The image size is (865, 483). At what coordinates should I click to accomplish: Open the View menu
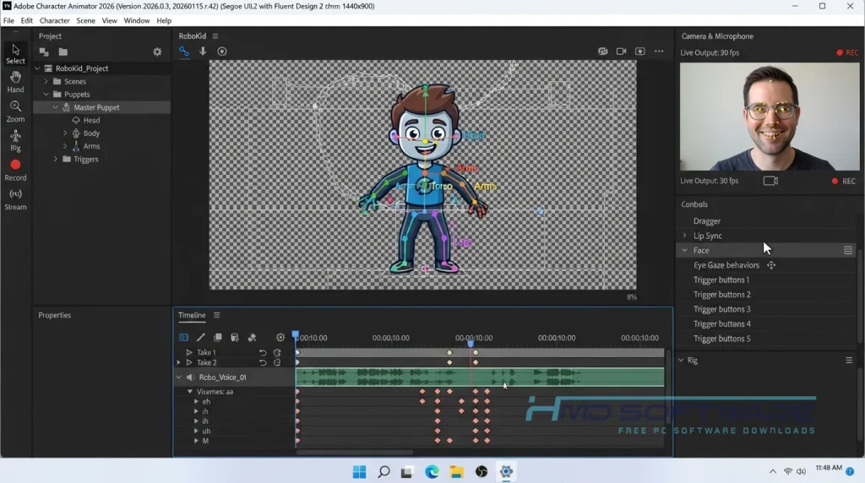point(109,20)
